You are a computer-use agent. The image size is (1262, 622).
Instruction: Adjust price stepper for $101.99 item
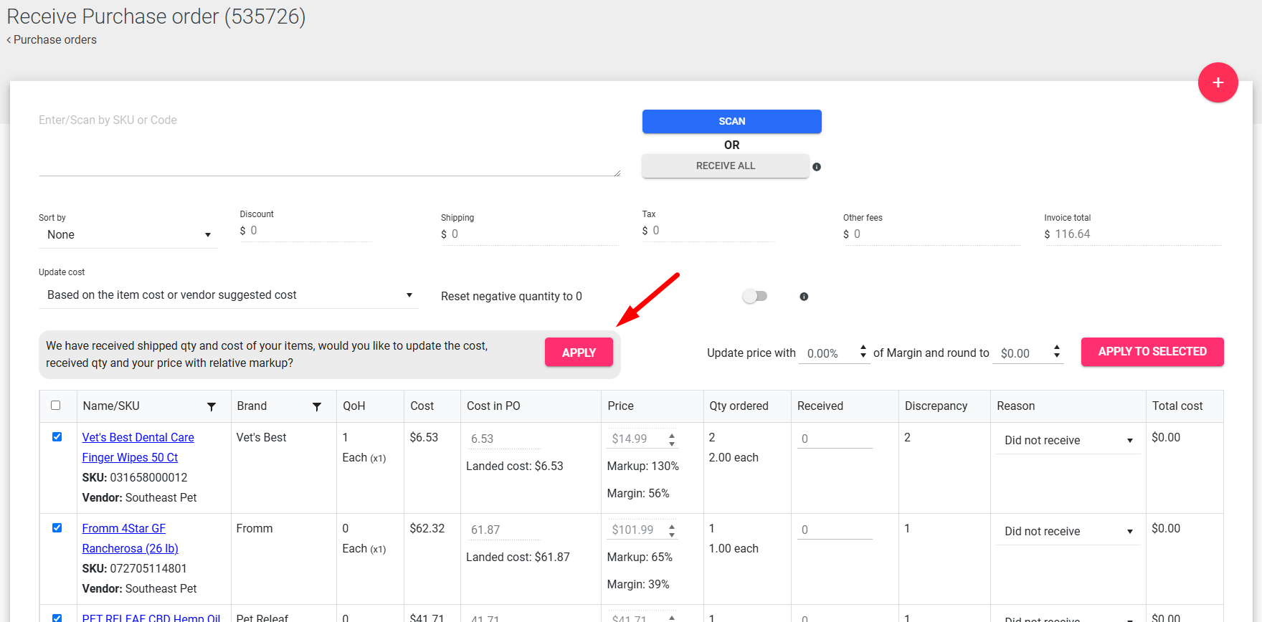(672, 530)
